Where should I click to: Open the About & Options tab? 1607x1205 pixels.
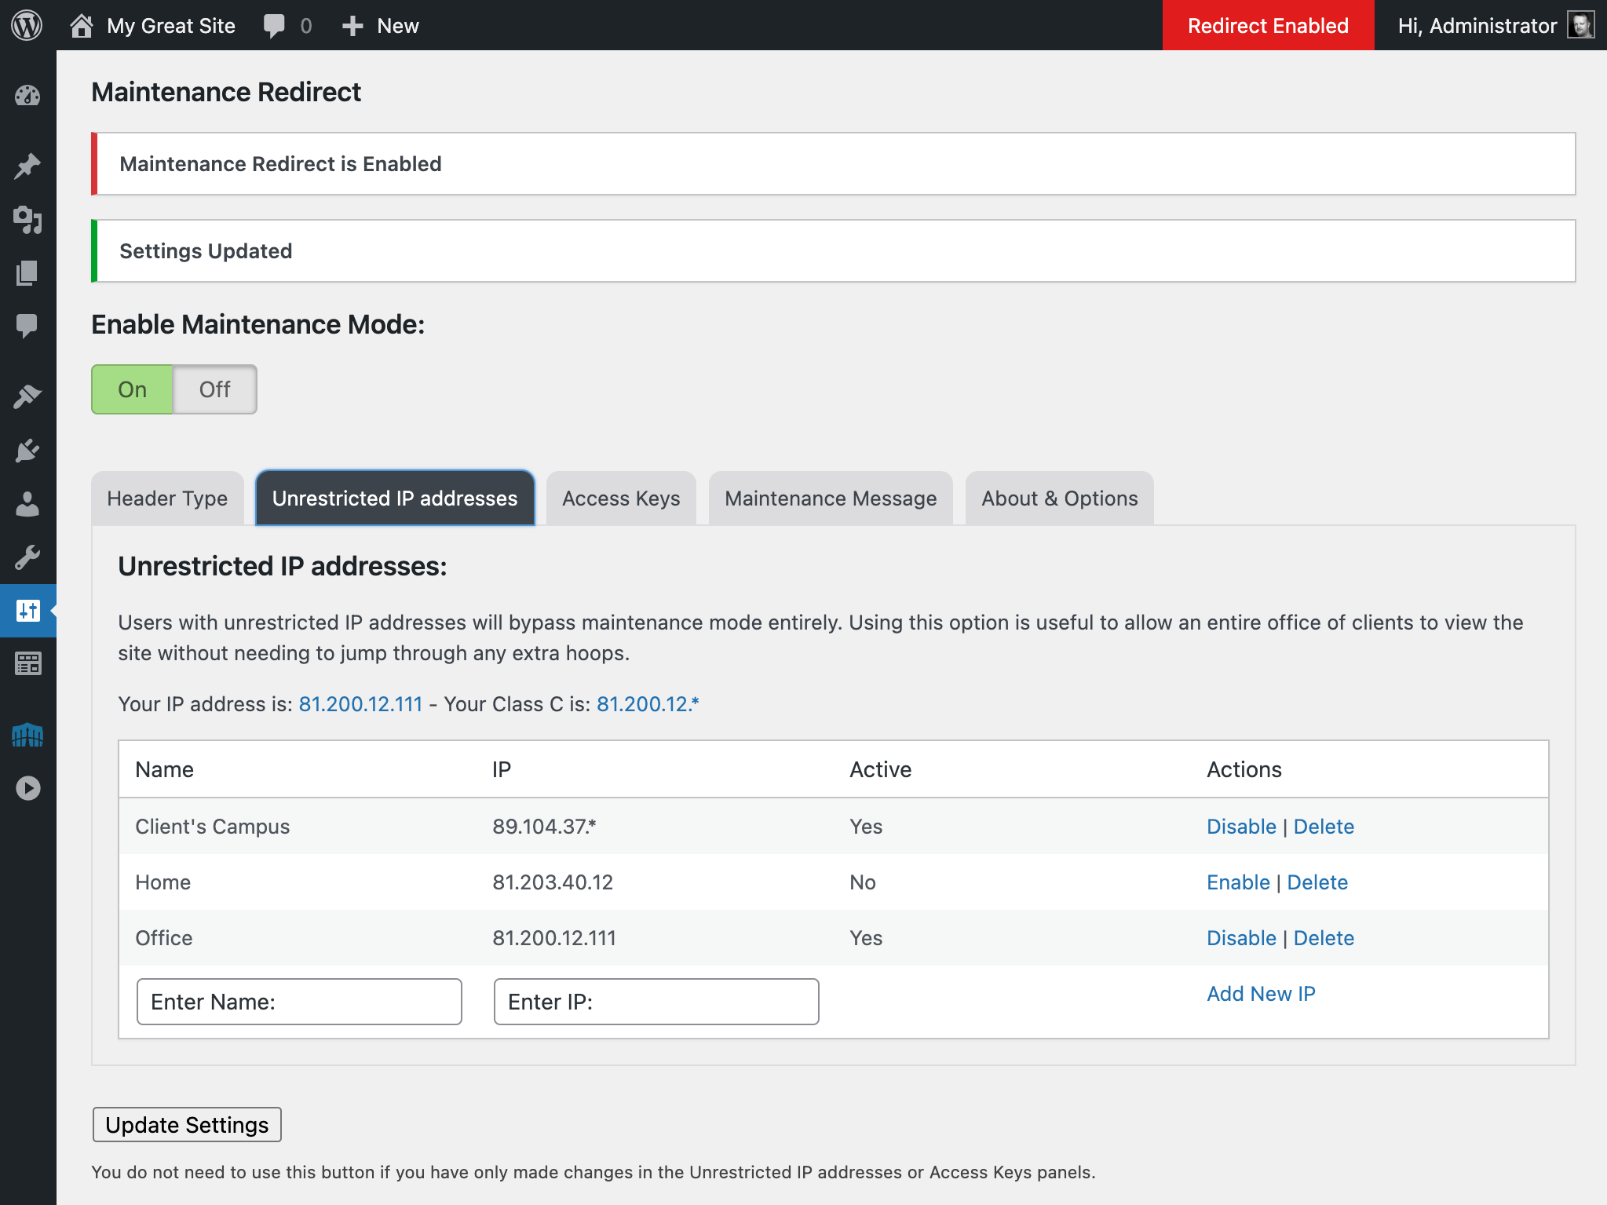[x=1061, y=498]
